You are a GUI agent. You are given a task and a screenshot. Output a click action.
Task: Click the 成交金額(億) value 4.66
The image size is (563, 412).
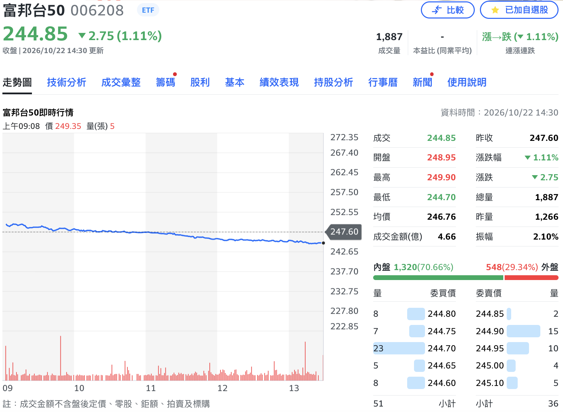point(447,237)
